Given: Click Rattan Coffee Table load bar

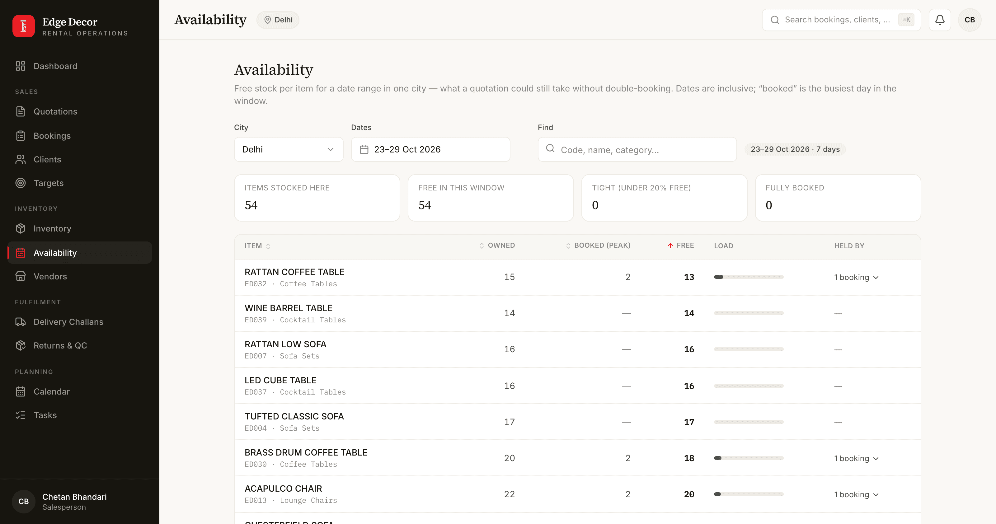Looking at the screenshot, I should click(749, 277).
